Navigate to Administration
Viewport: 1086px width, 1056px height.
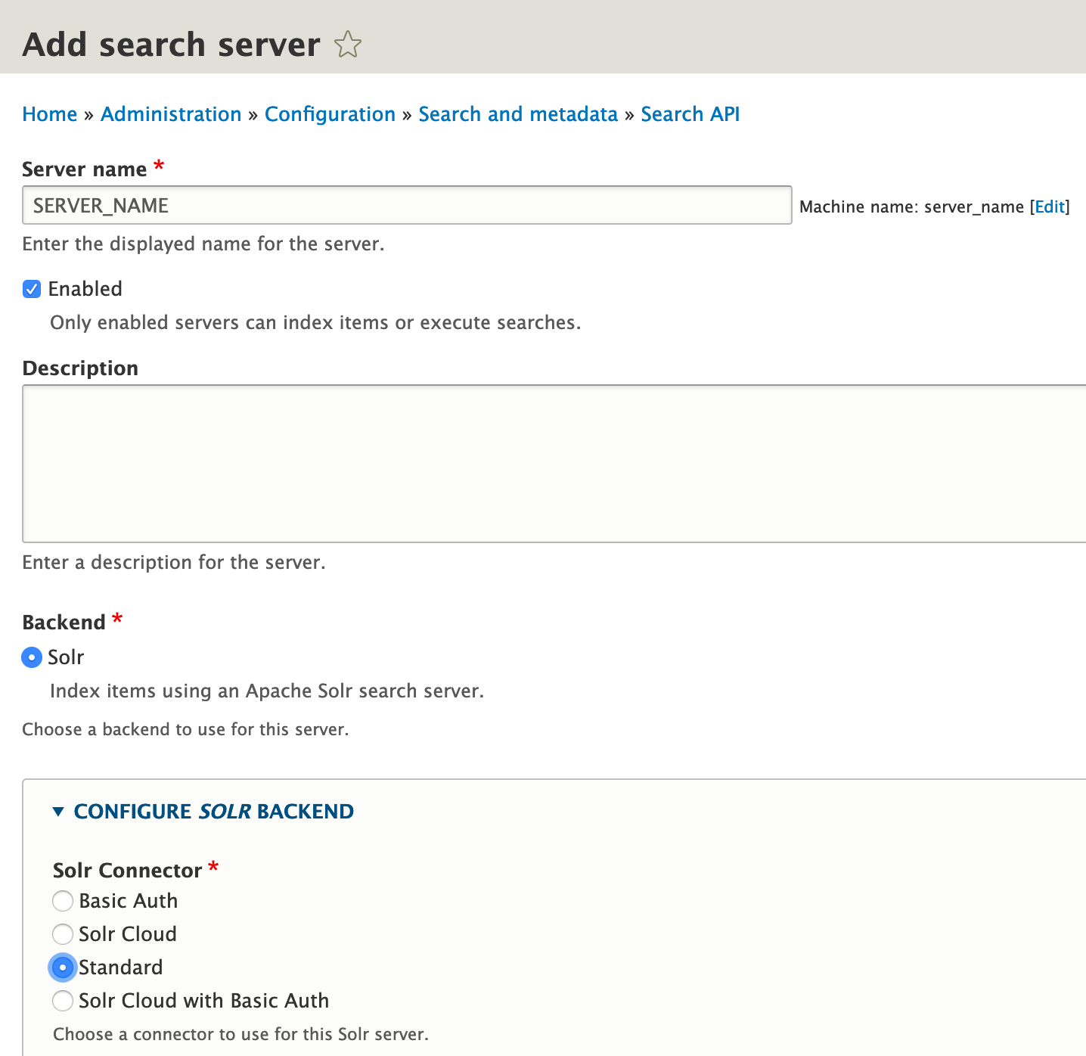point(171,114)
